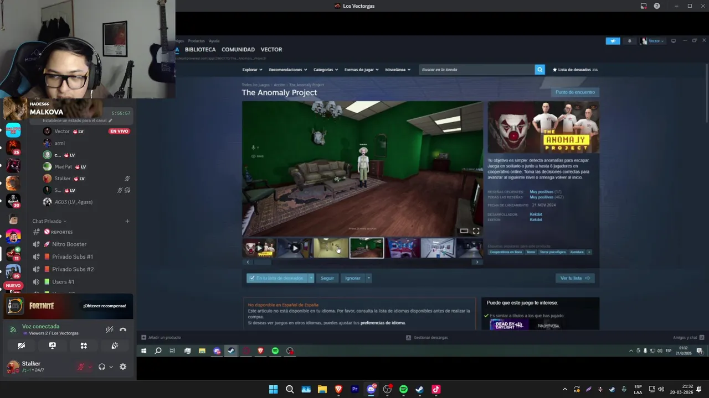
Task: Join the Privado Subs #1 voice channel
Action: click(x=73, y=256)
